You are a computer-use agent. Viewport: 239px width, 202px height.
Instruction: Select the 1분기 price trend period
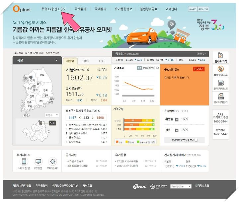point(152,68)
